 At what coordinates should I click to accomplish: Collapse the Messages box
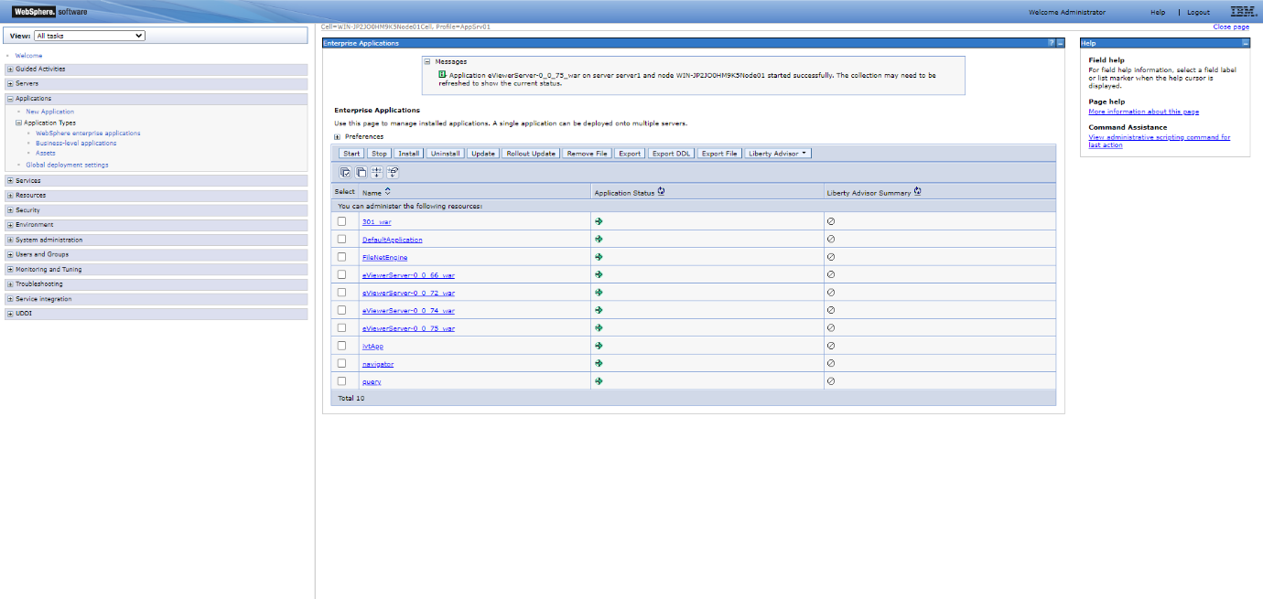[426, 61]
